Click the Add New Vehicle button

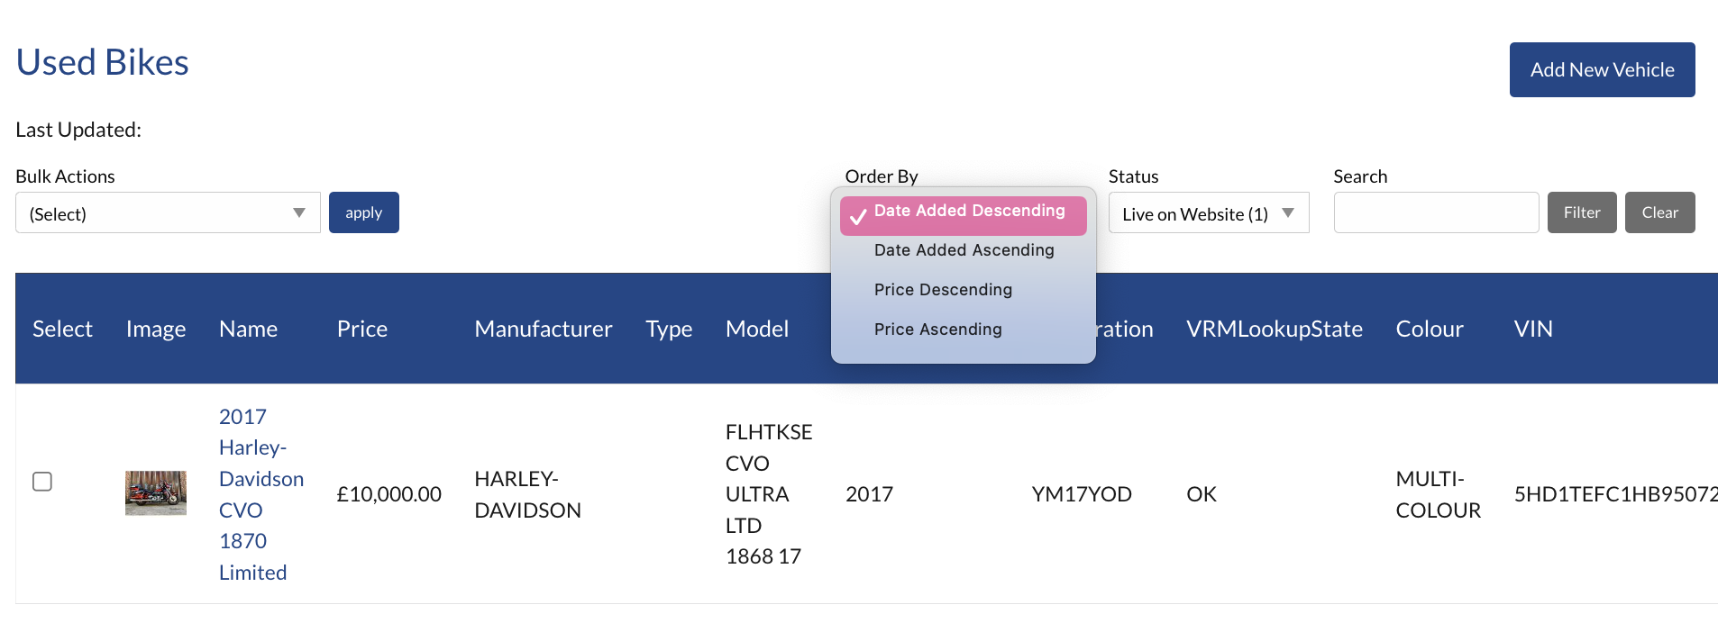pyautogui.click(x=1601, y=69)
